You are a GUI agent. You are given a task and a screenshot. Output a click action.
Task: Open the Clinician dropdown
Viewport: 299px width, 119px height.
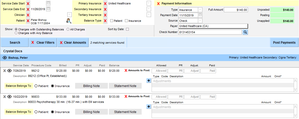69,15
